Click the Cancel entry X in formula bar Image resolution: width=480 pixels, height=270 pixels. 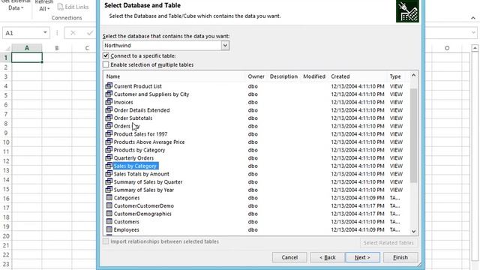coord(73,33)
